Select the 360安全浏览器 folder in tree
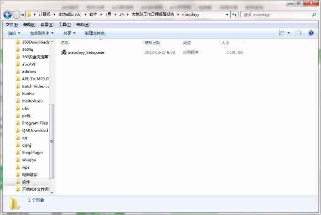The image size is (321, 215). 33,57
